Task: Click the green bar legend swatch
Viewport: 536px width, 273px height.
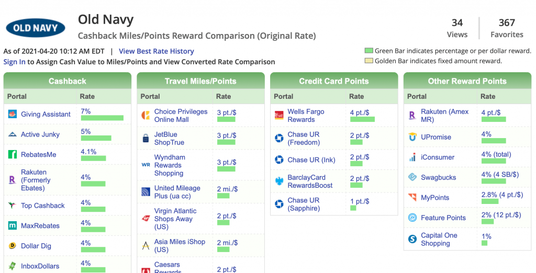Action: coord(368,51)
